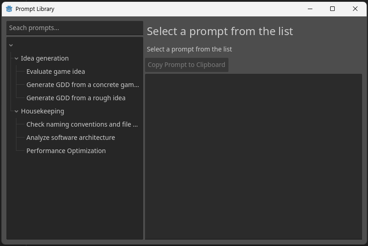
Task: Click the Select a prompt heading
Action: (220, 31)
